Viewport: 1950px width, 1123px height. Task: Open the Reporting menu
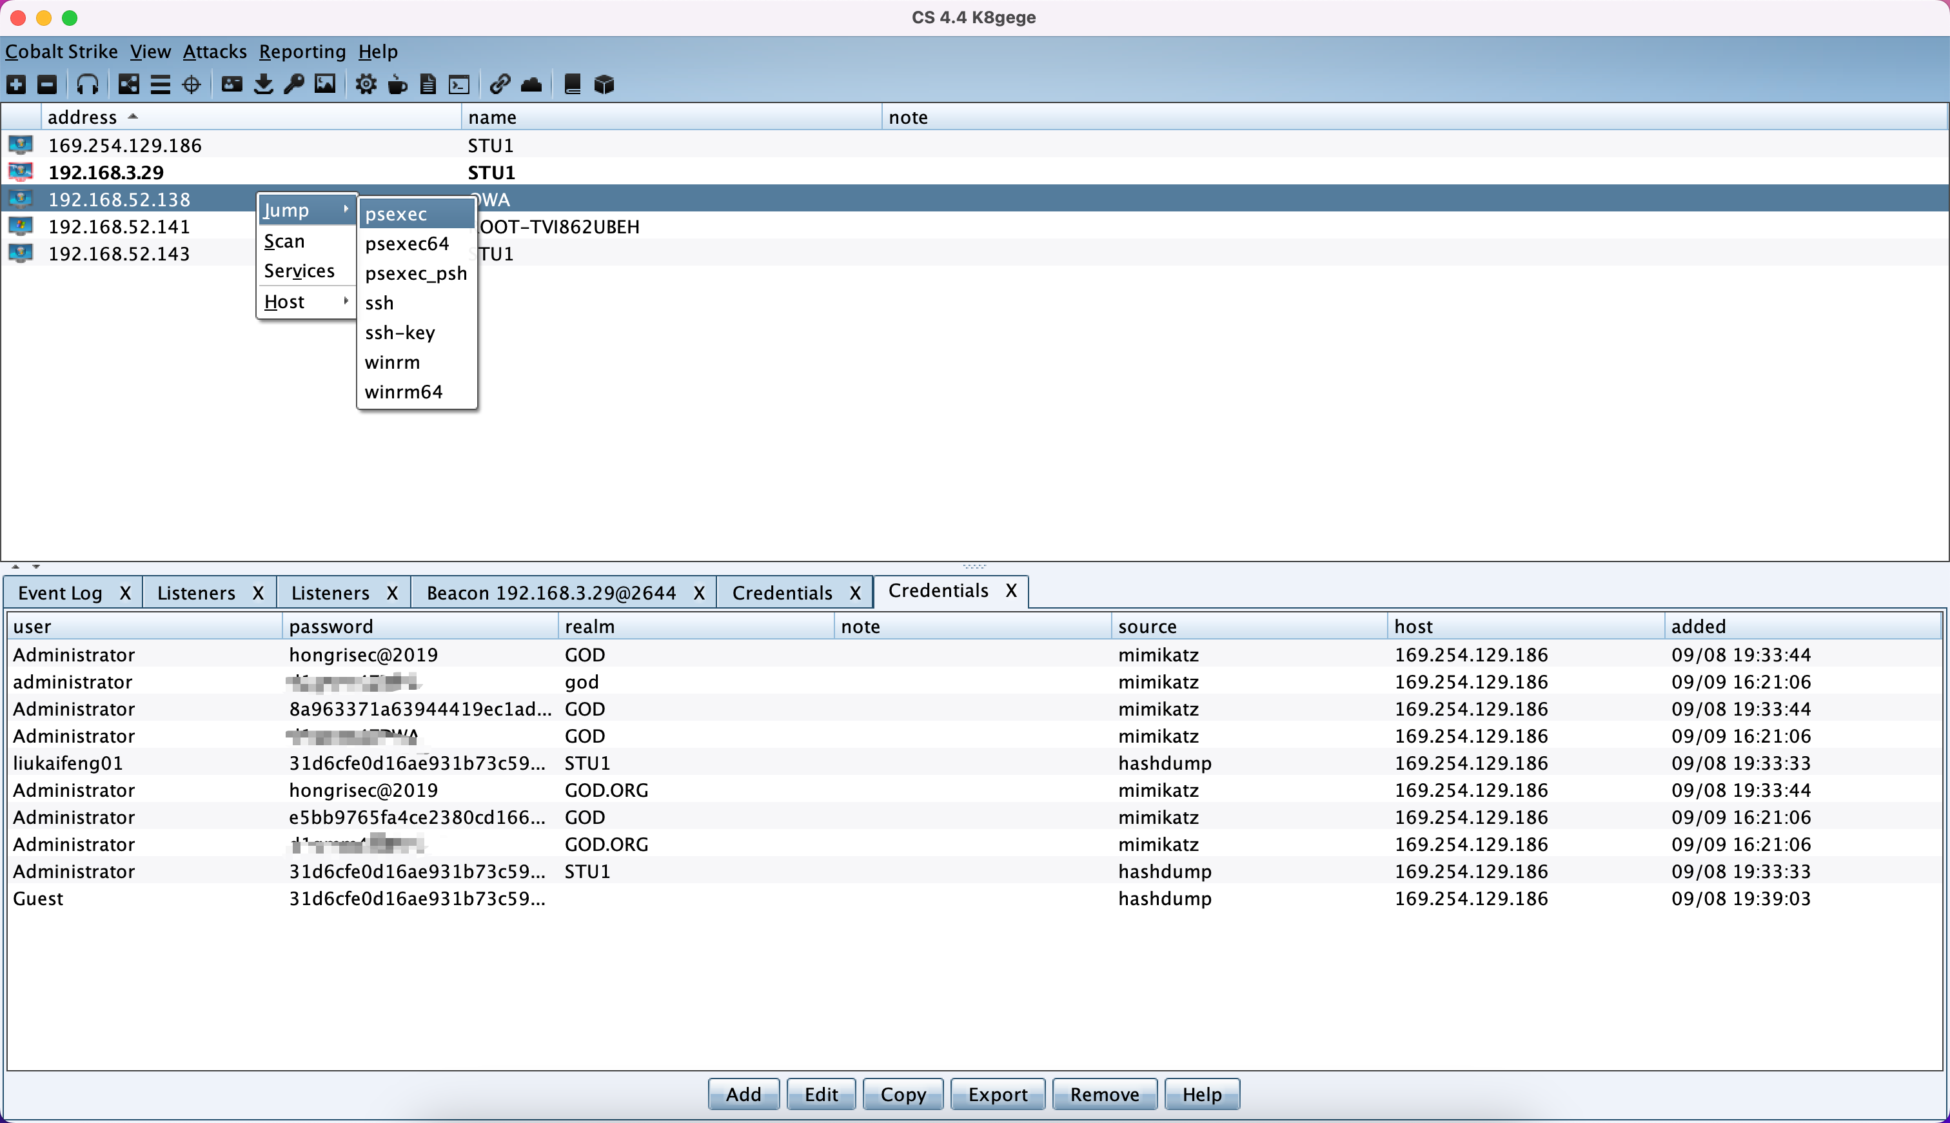(302, 52)
